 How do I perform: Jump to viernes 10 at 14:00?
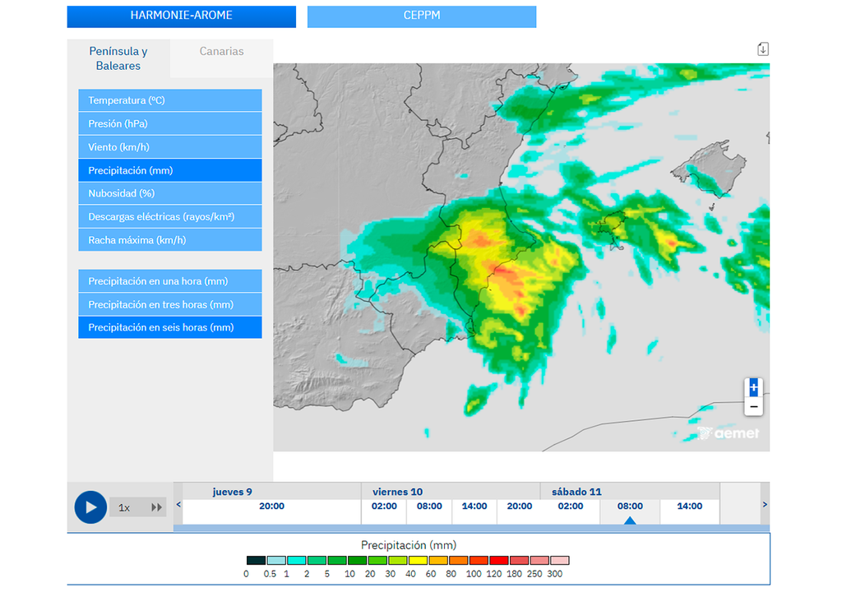pyautogui.click(x=474, y=506)
